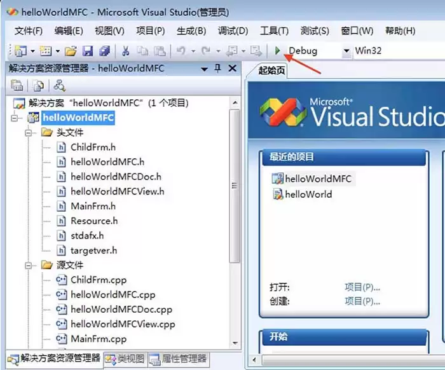This screenshot has width=445, height=370.
Task: Click the Navigate Backward toolbar icon
Action: point(231,51)
